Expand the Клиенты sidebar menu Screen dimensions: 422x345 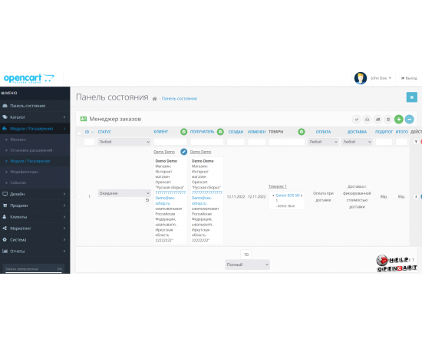tap(35, 217)
